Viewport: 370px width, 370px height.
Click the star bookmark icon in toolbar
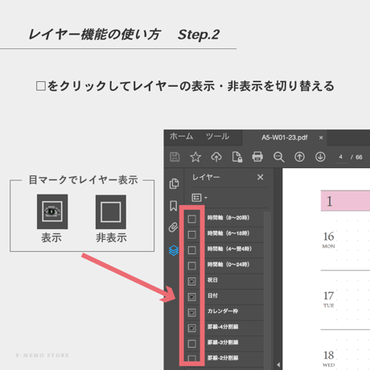click(195, 157)
